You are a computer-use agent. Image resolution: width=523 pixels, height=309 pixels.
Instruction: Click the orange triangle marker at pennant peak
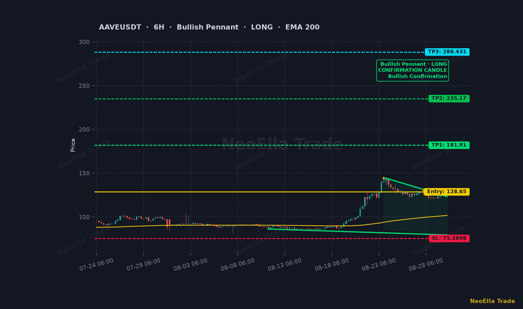coord(384,178)
